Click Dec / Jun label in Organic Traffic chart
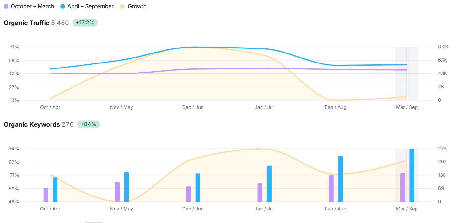The height and width of the screenshot is (223, 457). coord(193,107)
